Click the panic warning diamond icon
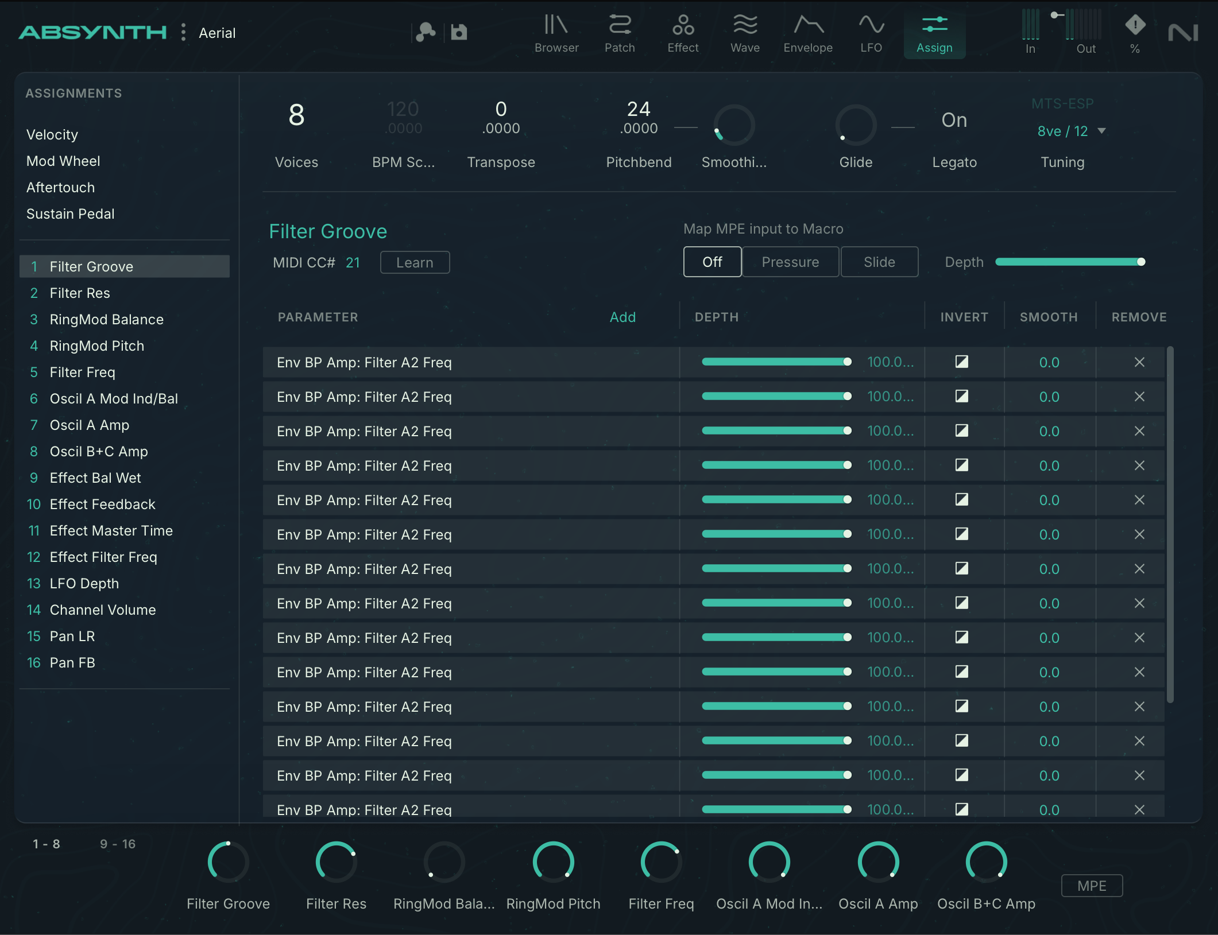The height and width of the screenshot is (935, 1218). pos(1135,25)
